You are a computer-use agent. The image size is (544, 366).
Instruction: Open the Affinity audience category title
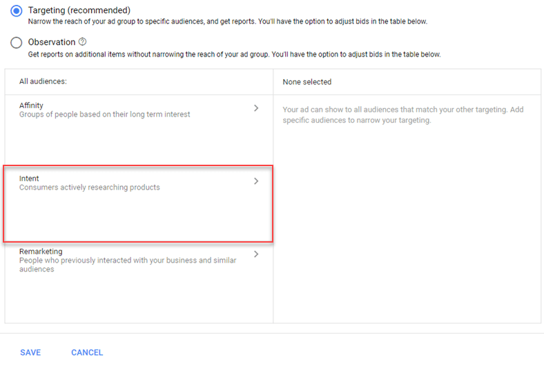point(31,105)
